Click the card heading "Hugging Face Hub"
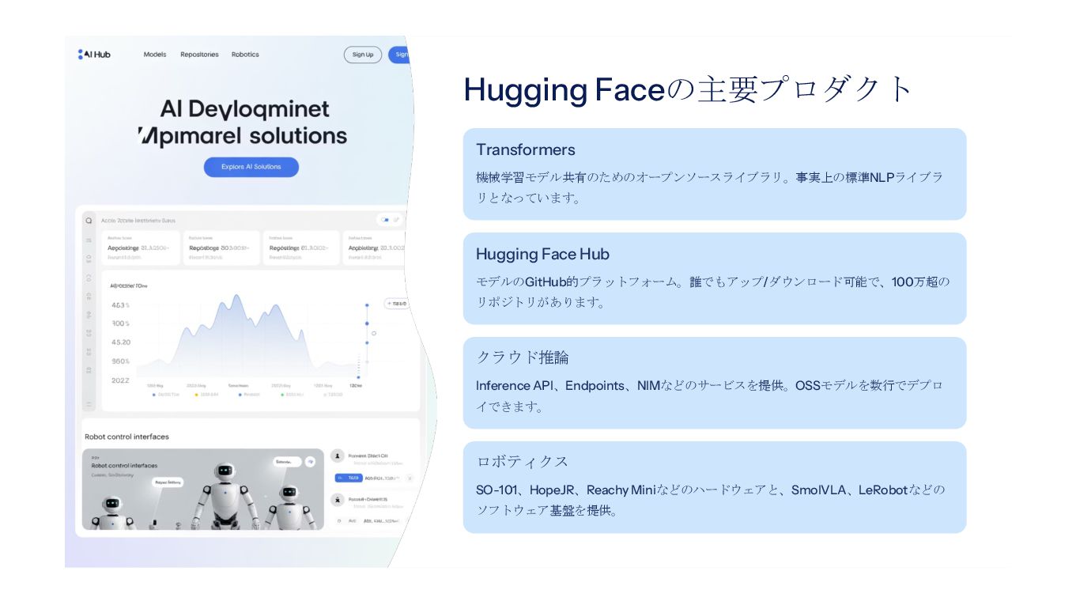 [542, 254]
